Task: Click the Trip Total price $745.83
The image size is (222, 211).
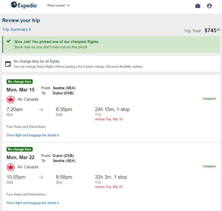Action: point(212,30)
